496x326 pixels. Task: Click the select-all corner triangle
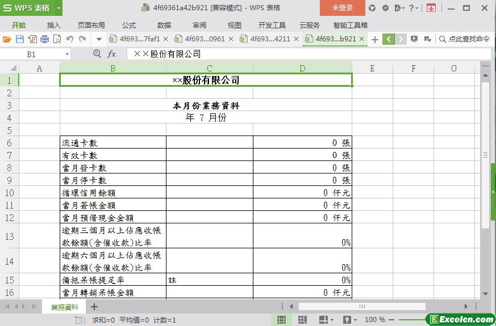coord(13,68)
